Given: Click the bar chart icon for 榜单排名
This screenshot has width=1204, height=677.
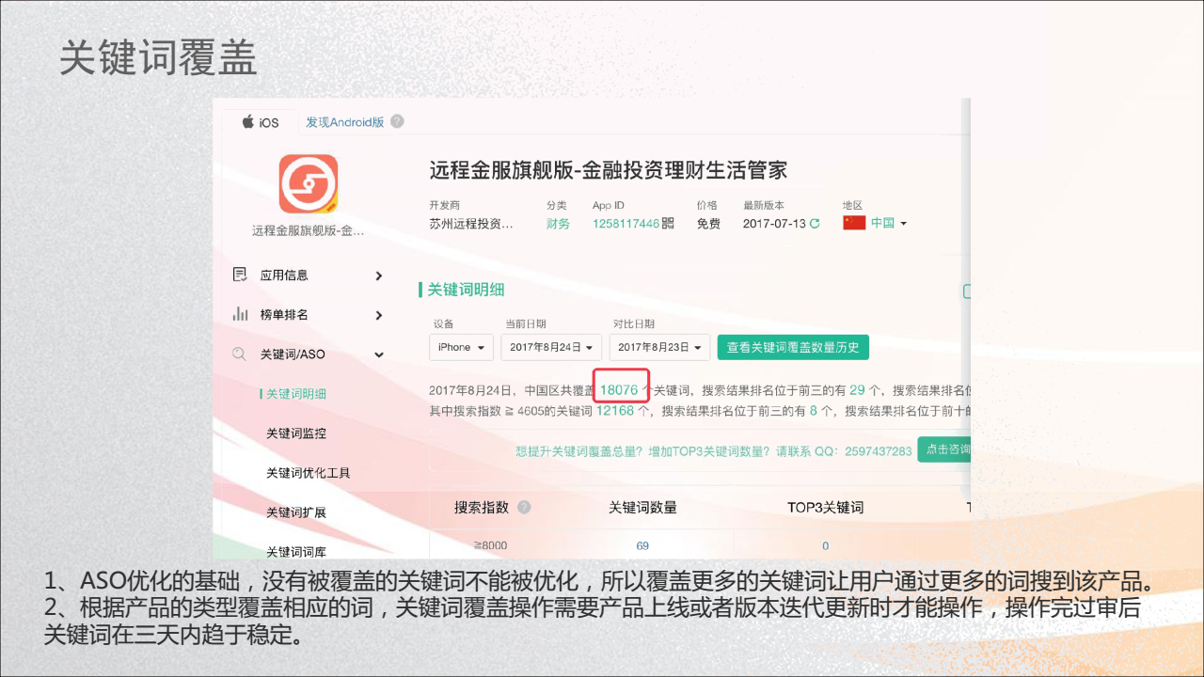Looking at the screenshot, I should point(240,315).
